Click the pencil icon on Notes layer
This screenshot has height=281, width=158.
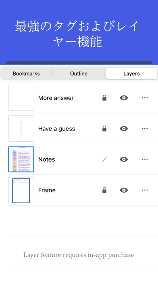pos(104,159)
